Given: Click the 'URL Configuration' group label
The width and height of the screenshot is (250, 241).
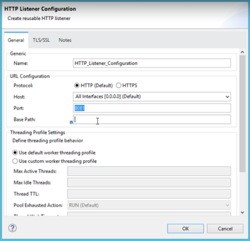Looking at the screenshot, I should pyautogui.click(x=30, y=76).
